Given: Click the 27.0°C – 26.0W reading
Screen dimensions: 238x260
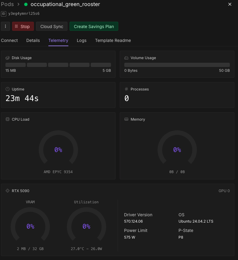Looking at the screenshot, I should click(86, 249).
